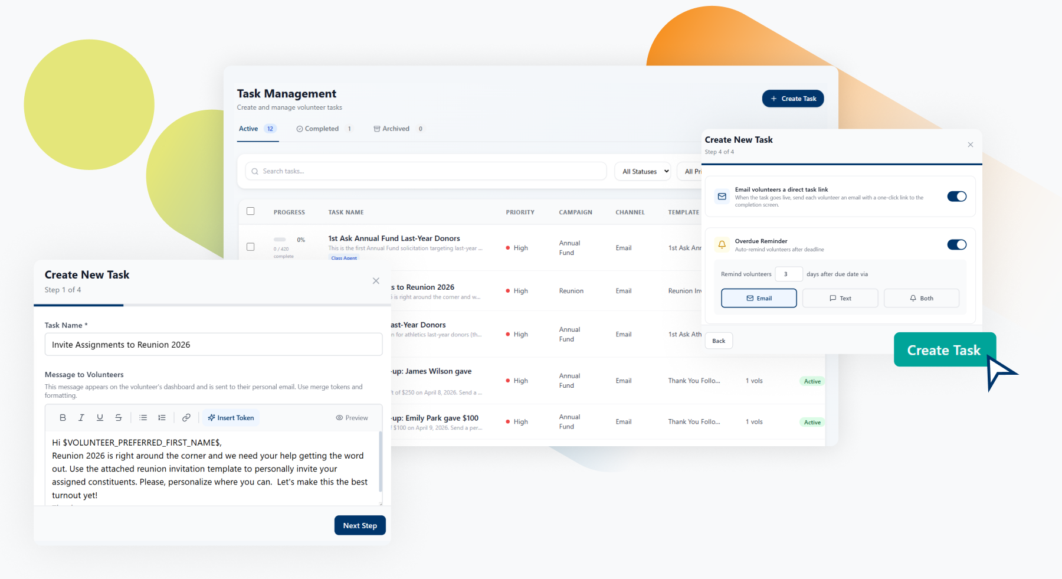Click the envelope icon for direct task link
1062x579 pixels.
[x=722, y=197]
